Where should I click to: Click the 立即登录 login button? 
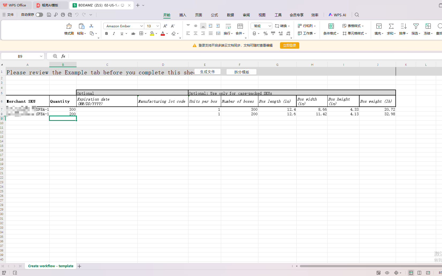point(290,45)
